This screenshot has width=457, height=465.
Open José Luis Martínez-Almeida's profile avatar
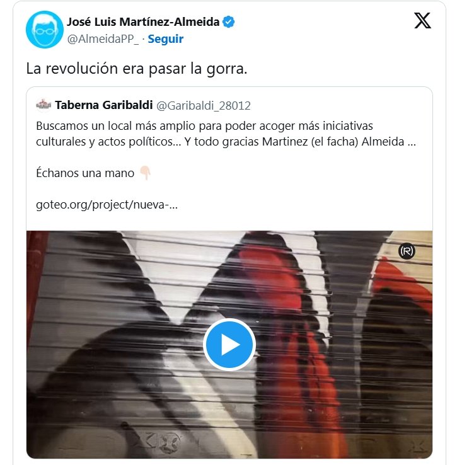point(45,30)
